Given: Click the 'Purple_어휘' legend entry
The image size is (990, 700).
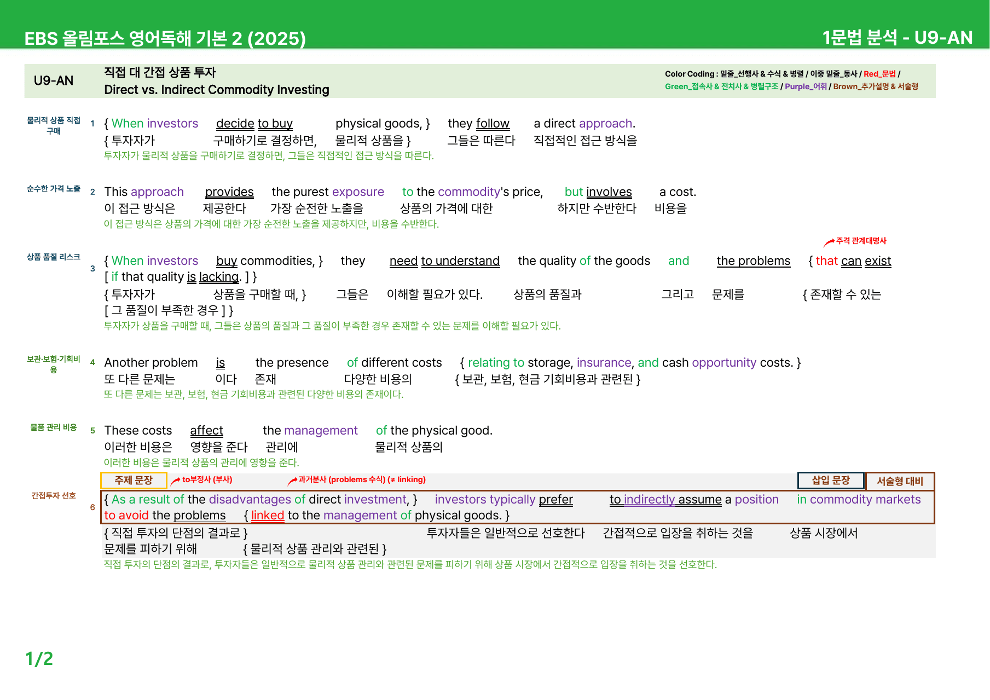Looking at the screenshot, I should [806, 86].
